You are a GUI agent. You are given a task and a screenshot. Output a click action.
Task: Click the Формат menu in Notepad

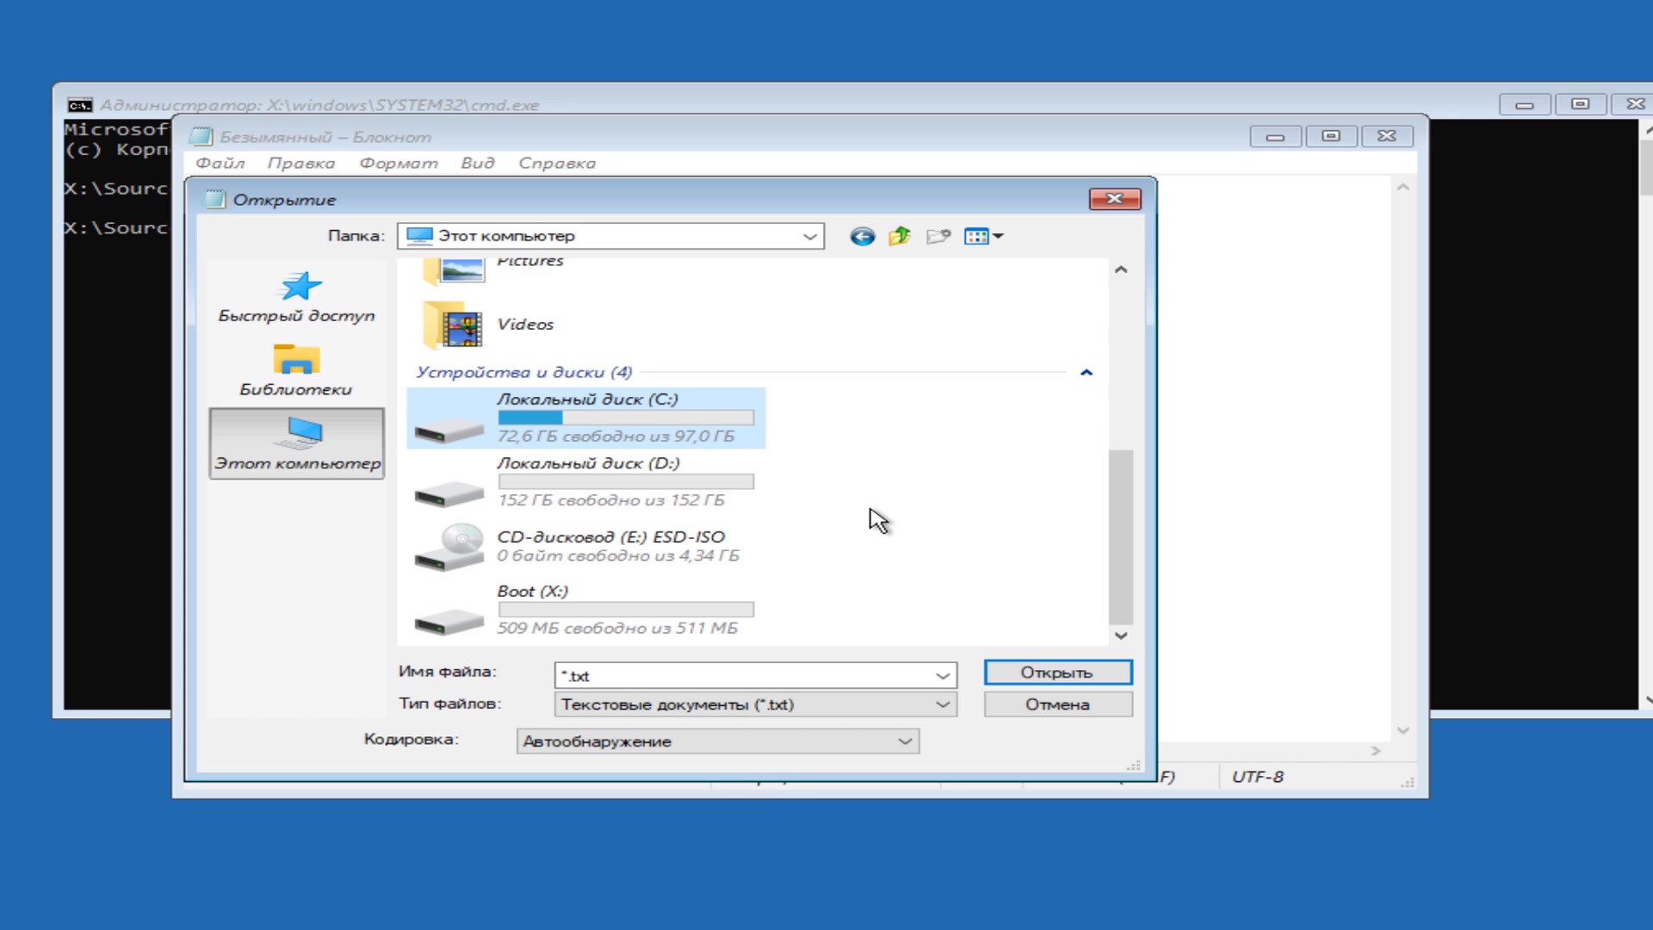pos(398,163)
